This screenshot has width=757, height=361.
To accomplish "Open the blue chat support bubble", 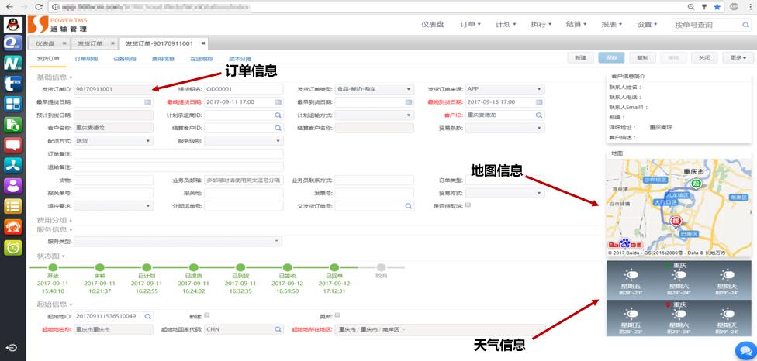I will pyautogui.click(x=744, y=349).
